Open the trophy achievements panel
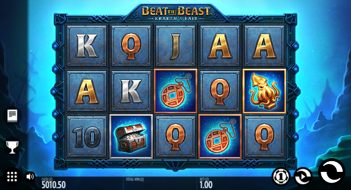Image resolution: width=351 pixels, height=190 pixels. tap(12, 147)
